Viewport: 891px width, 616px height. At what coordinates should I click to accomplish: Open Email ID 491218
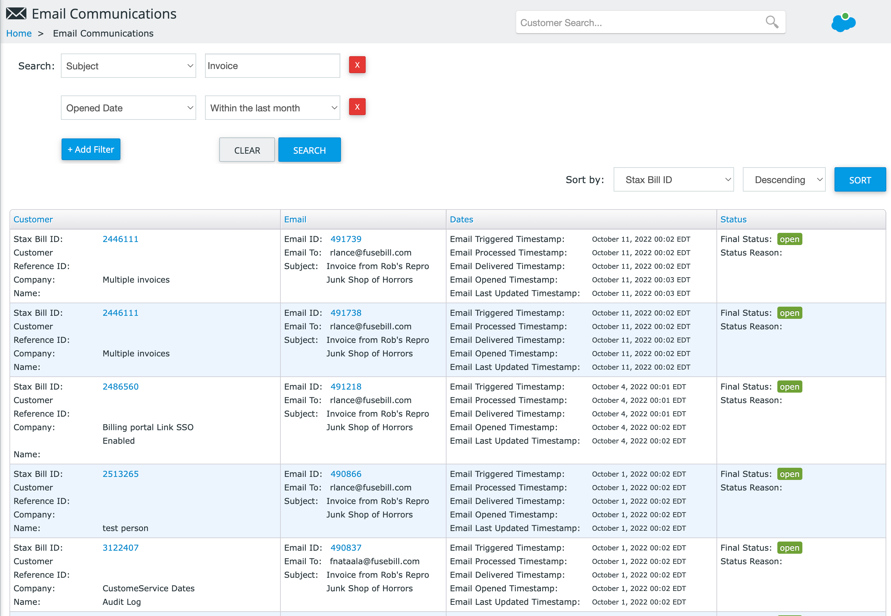tap(346, 387)
